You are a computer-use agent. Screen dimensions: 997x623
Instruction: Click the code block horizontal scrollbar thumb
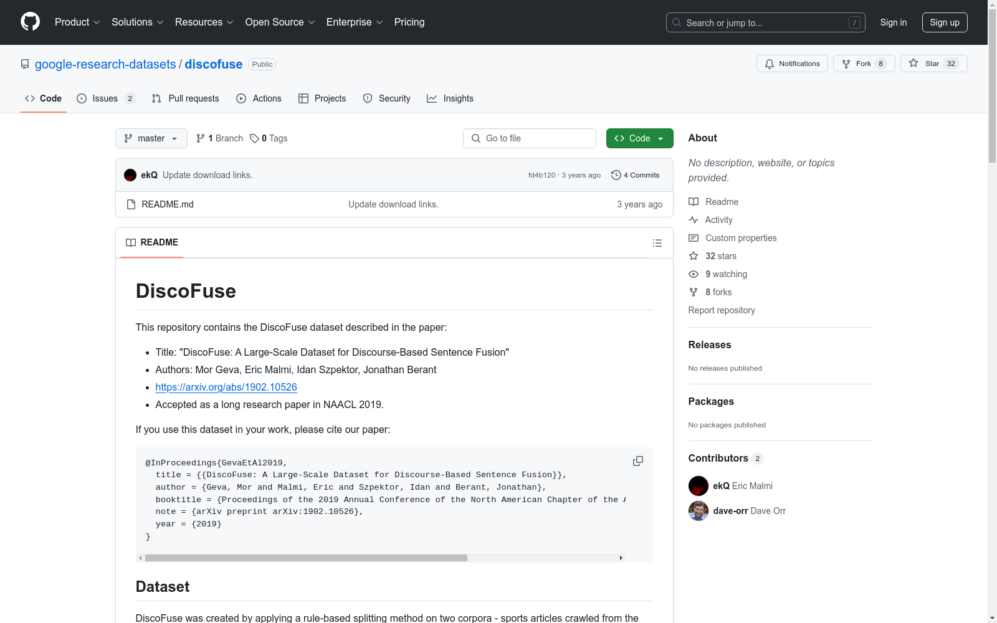(x=306, y=558)
